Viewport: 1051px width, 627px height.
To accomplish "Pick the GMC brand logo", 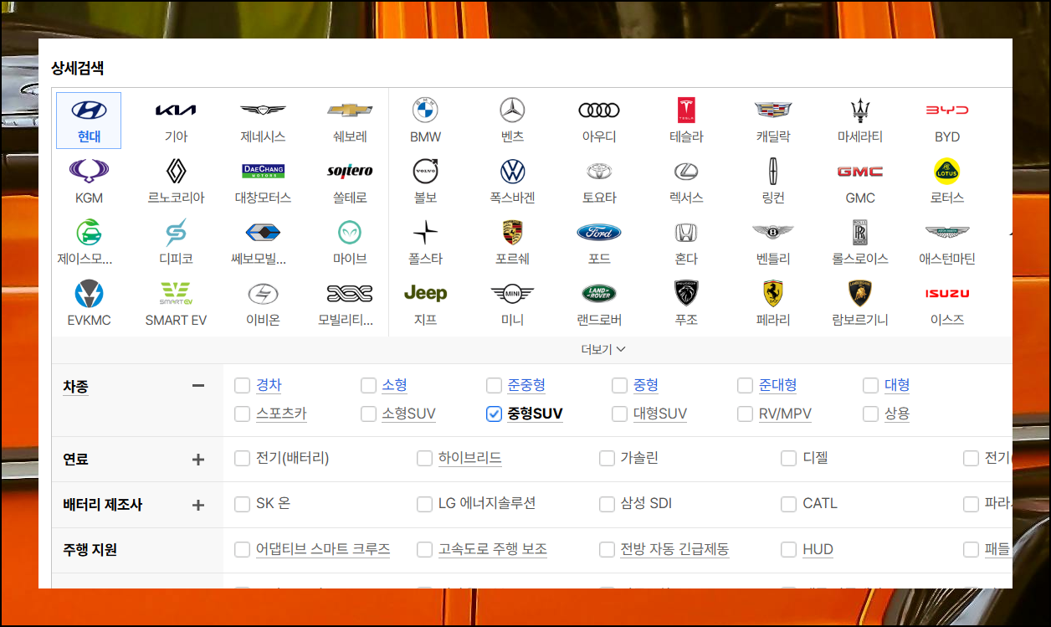I will (x=860, y=171).
